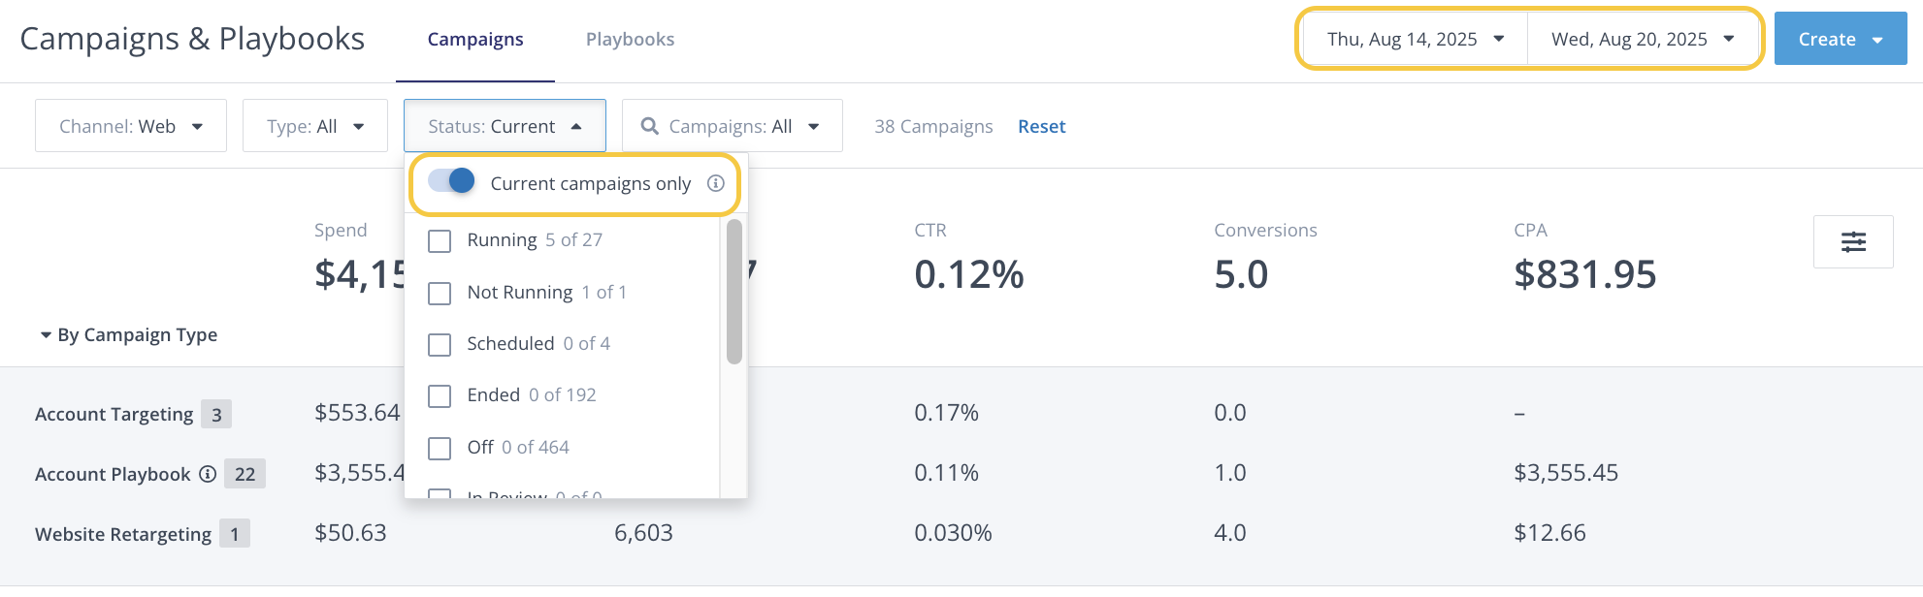Toggle off Current campaigns only switch
1923x597 pixels.
[x=452, y=181]
